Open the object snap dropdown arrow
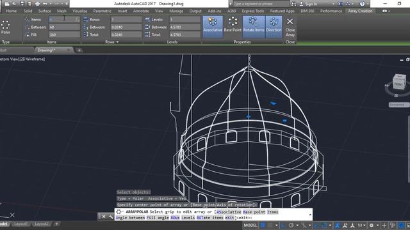410x230 pixels. coord(330,225)
